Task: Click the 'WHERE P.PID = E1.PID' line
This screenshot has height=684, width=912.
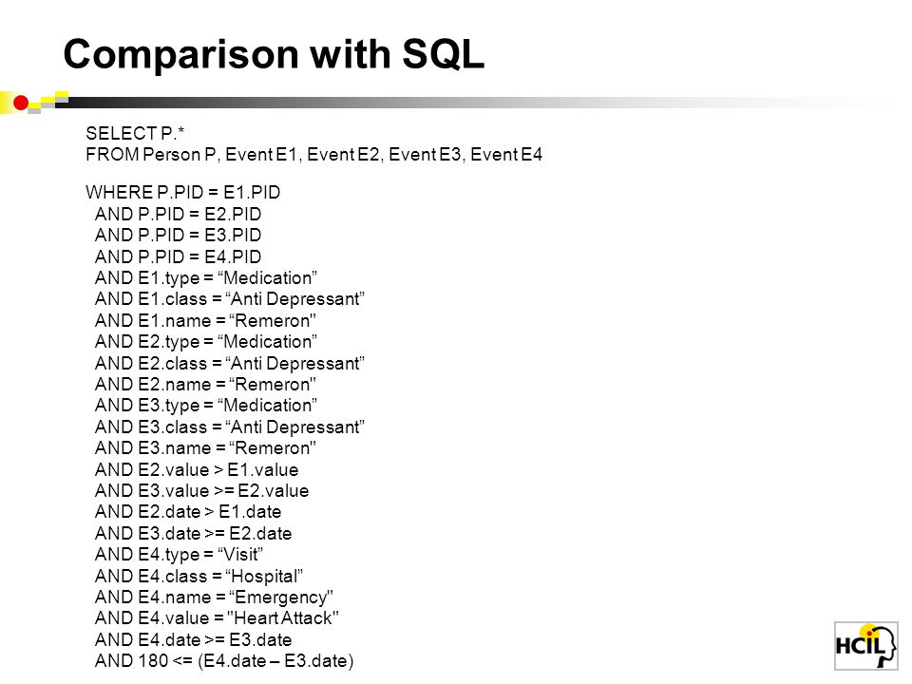Action: 183,193
